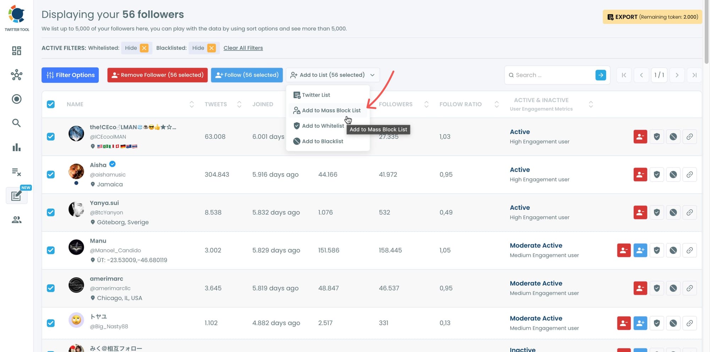Click the EXPORT button
Screen dimensions: 710x352
pyautogui.click(x=652, y=17)
